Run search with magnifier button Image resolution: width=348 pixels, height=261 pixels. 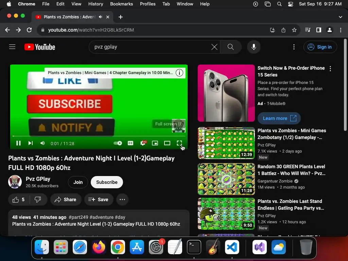[231, 47]
